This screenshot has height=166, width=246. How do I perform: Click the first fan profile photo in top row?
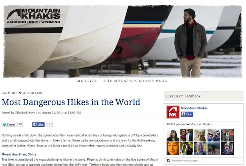coord(173,135)
